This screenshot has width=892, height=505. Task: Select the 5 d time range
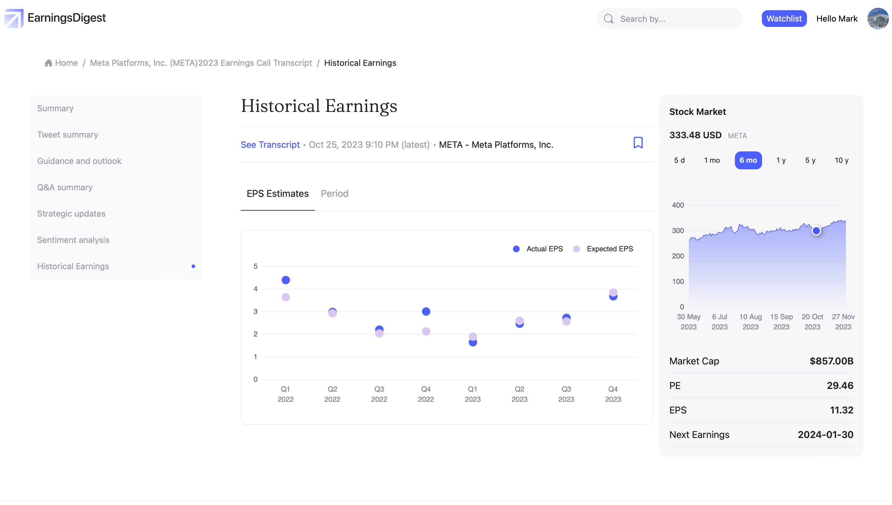pyautogui.click(x=679, y=160)
